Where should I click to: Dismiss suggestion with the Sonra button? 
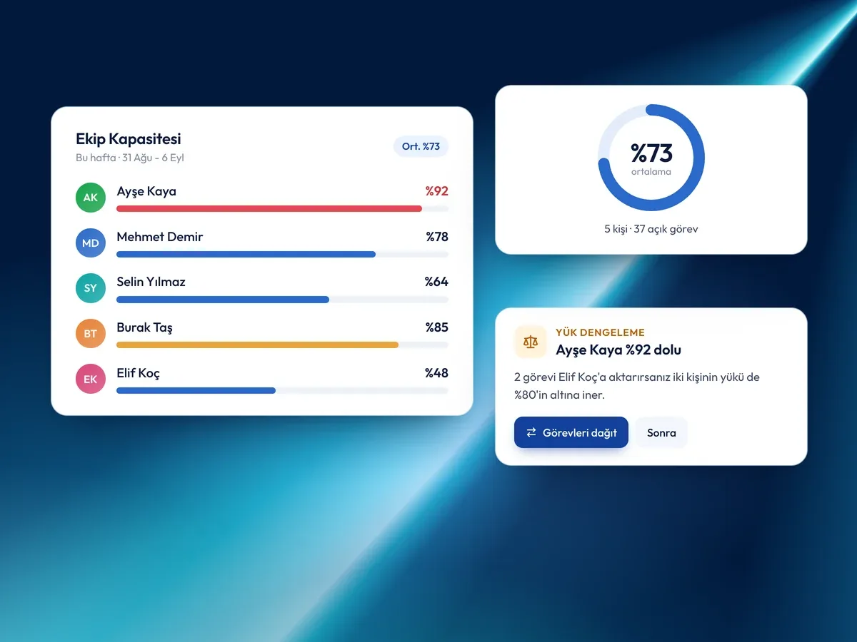coord(661,432)
